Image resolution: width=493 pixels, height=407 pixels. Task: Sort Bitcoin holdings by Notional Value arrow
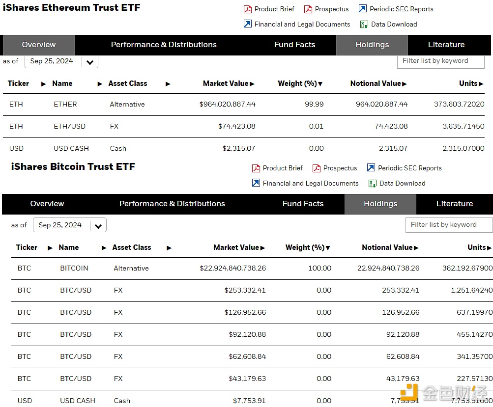[416, 248]
